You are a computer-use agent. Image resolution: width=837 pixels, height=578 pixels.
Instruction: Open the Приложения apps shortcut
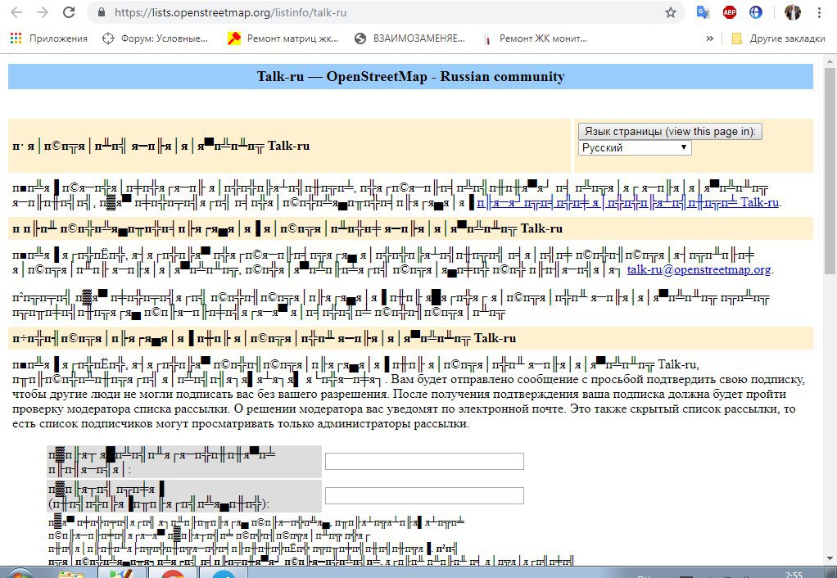click(x=48, y=38)
